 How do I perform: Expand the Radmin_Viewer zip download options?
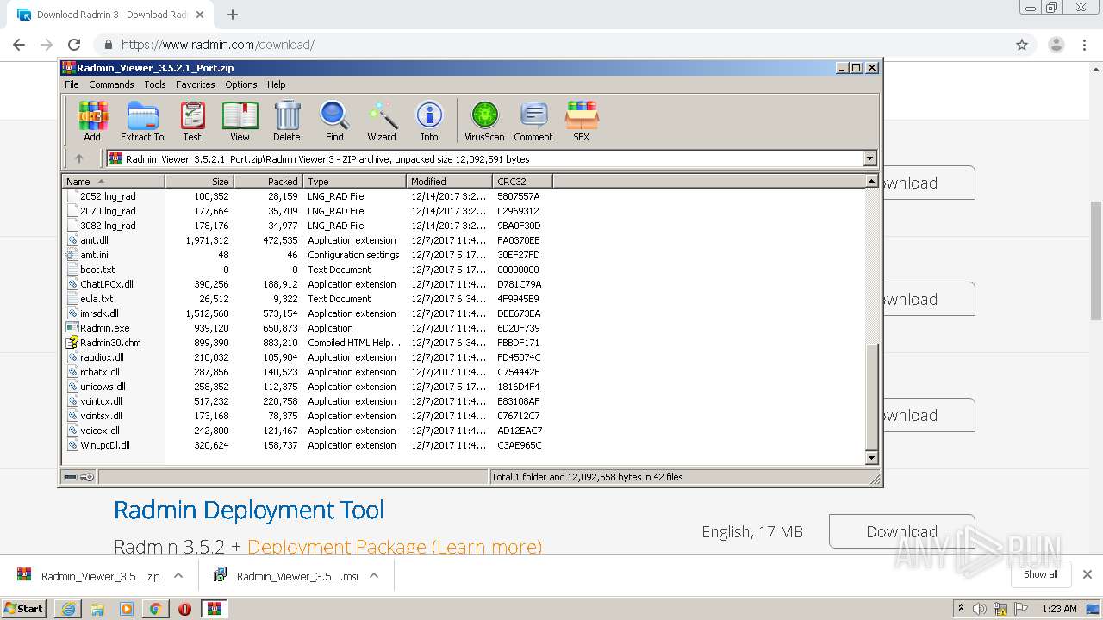point(178,576)
